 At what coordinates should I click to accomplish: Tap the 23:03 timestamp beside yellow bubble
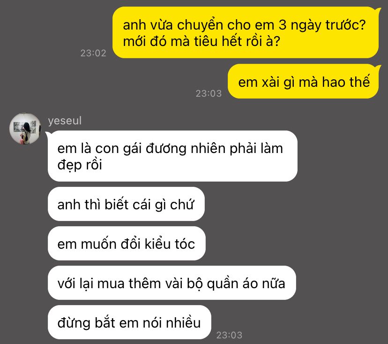[x=209, y=93]
